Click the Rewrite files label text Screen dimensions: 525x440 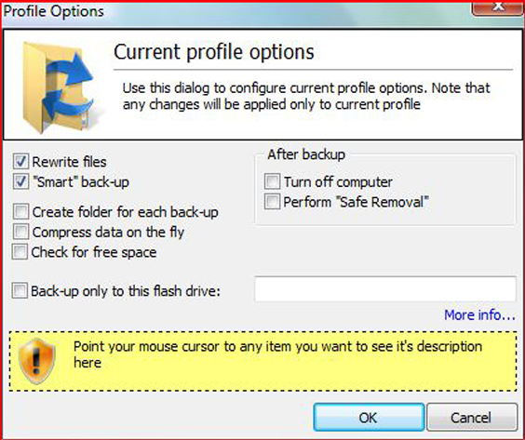[x=69, y=162]
